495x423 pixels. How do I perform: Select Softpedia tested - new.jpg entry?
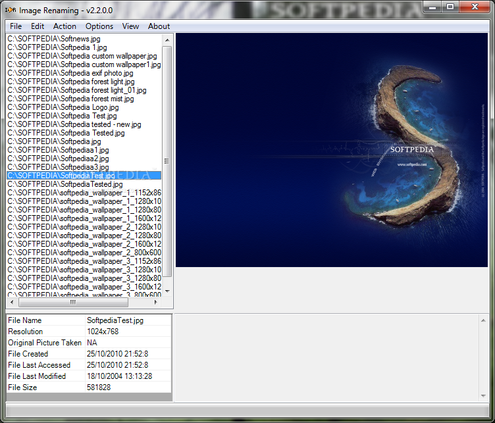click(x=84, y=124)
